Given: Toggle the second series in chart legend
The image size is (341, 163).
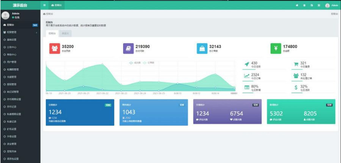Looking at the screenshot, I should [x=148, y=62].
